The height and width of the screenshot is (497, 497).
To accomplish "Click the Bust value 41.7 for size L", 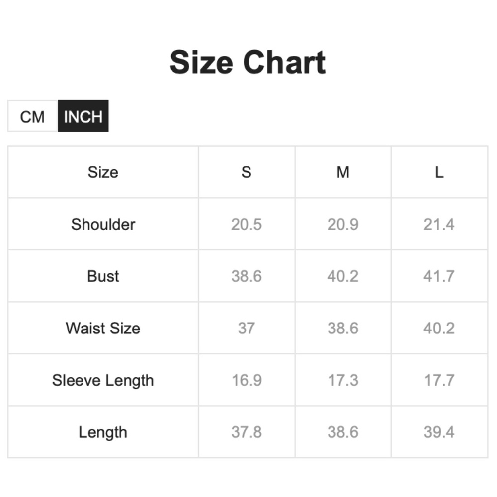I will [439, 276].
